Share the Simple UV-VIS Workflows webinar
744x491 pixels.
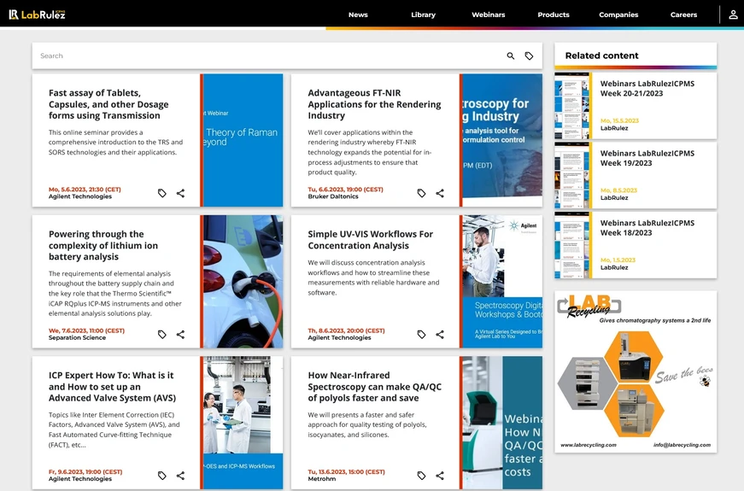[x=440, y=335]
